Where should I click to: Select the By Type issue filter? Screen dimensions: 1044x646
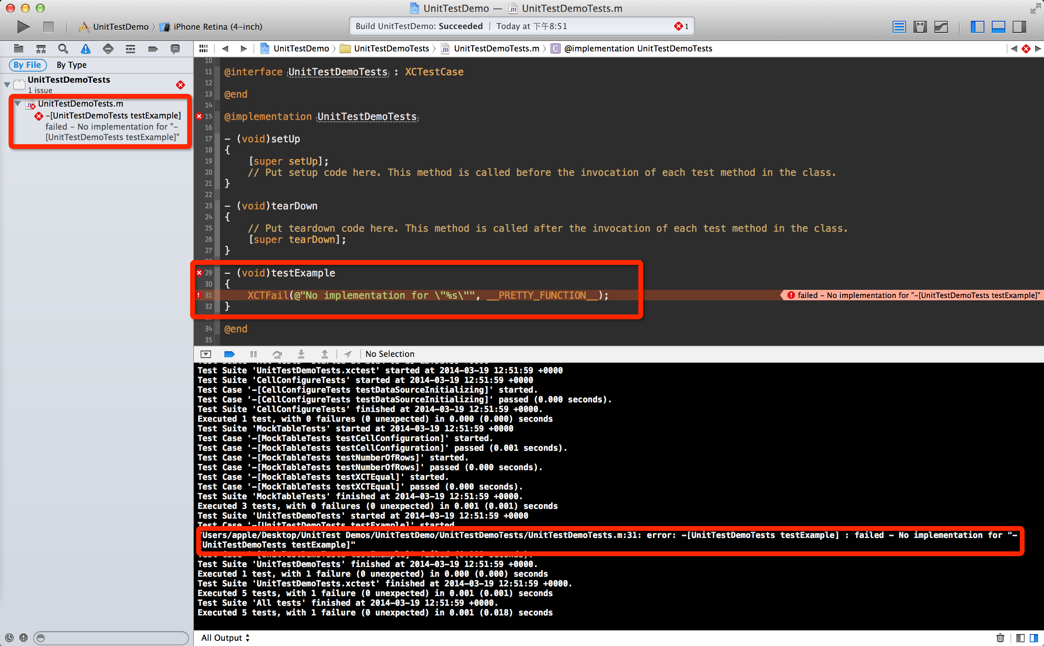(71, 65)
